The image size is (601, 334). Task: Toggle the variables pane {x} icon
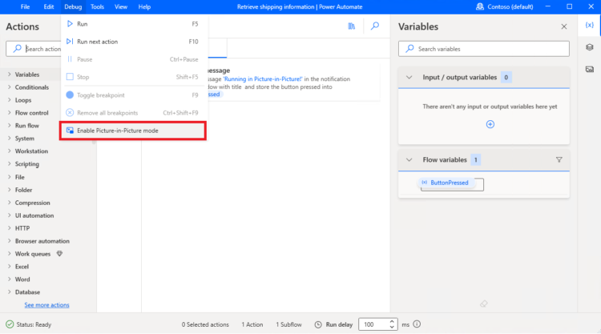590,25
